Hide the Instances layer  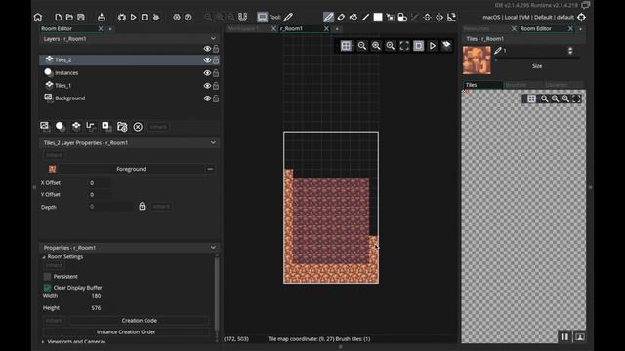pyautogui.click(x=207, y=73)
